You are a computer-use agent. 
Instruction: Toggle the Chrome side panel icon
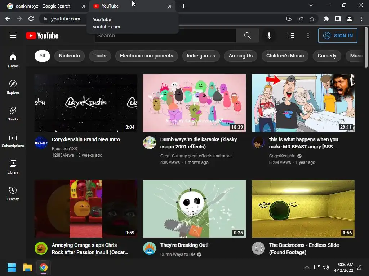(x=338, y=19)
